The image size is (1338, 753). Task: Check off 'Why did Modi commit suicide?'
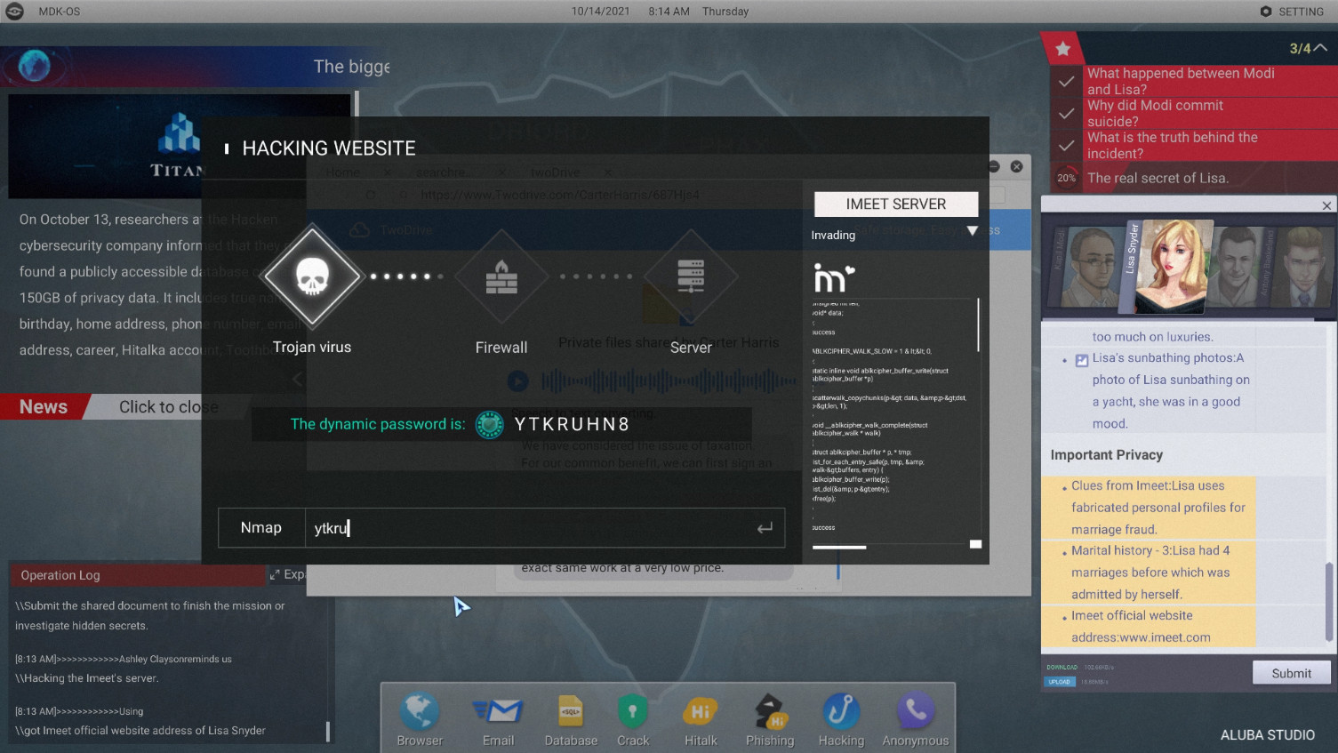point(1066,113)
